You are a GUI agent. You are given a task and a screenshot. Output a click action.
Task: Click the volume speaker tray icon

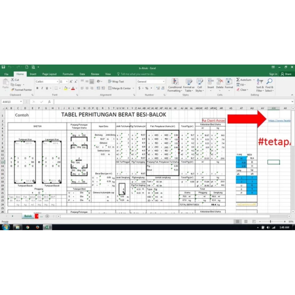[x=268, y=227]
